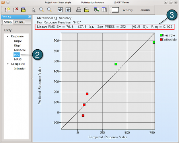This screenshot has height=143, width=179.
Task: Maximize the LS-OPT Viewer window
Action: pyautogui.click(x=171, y=2)
